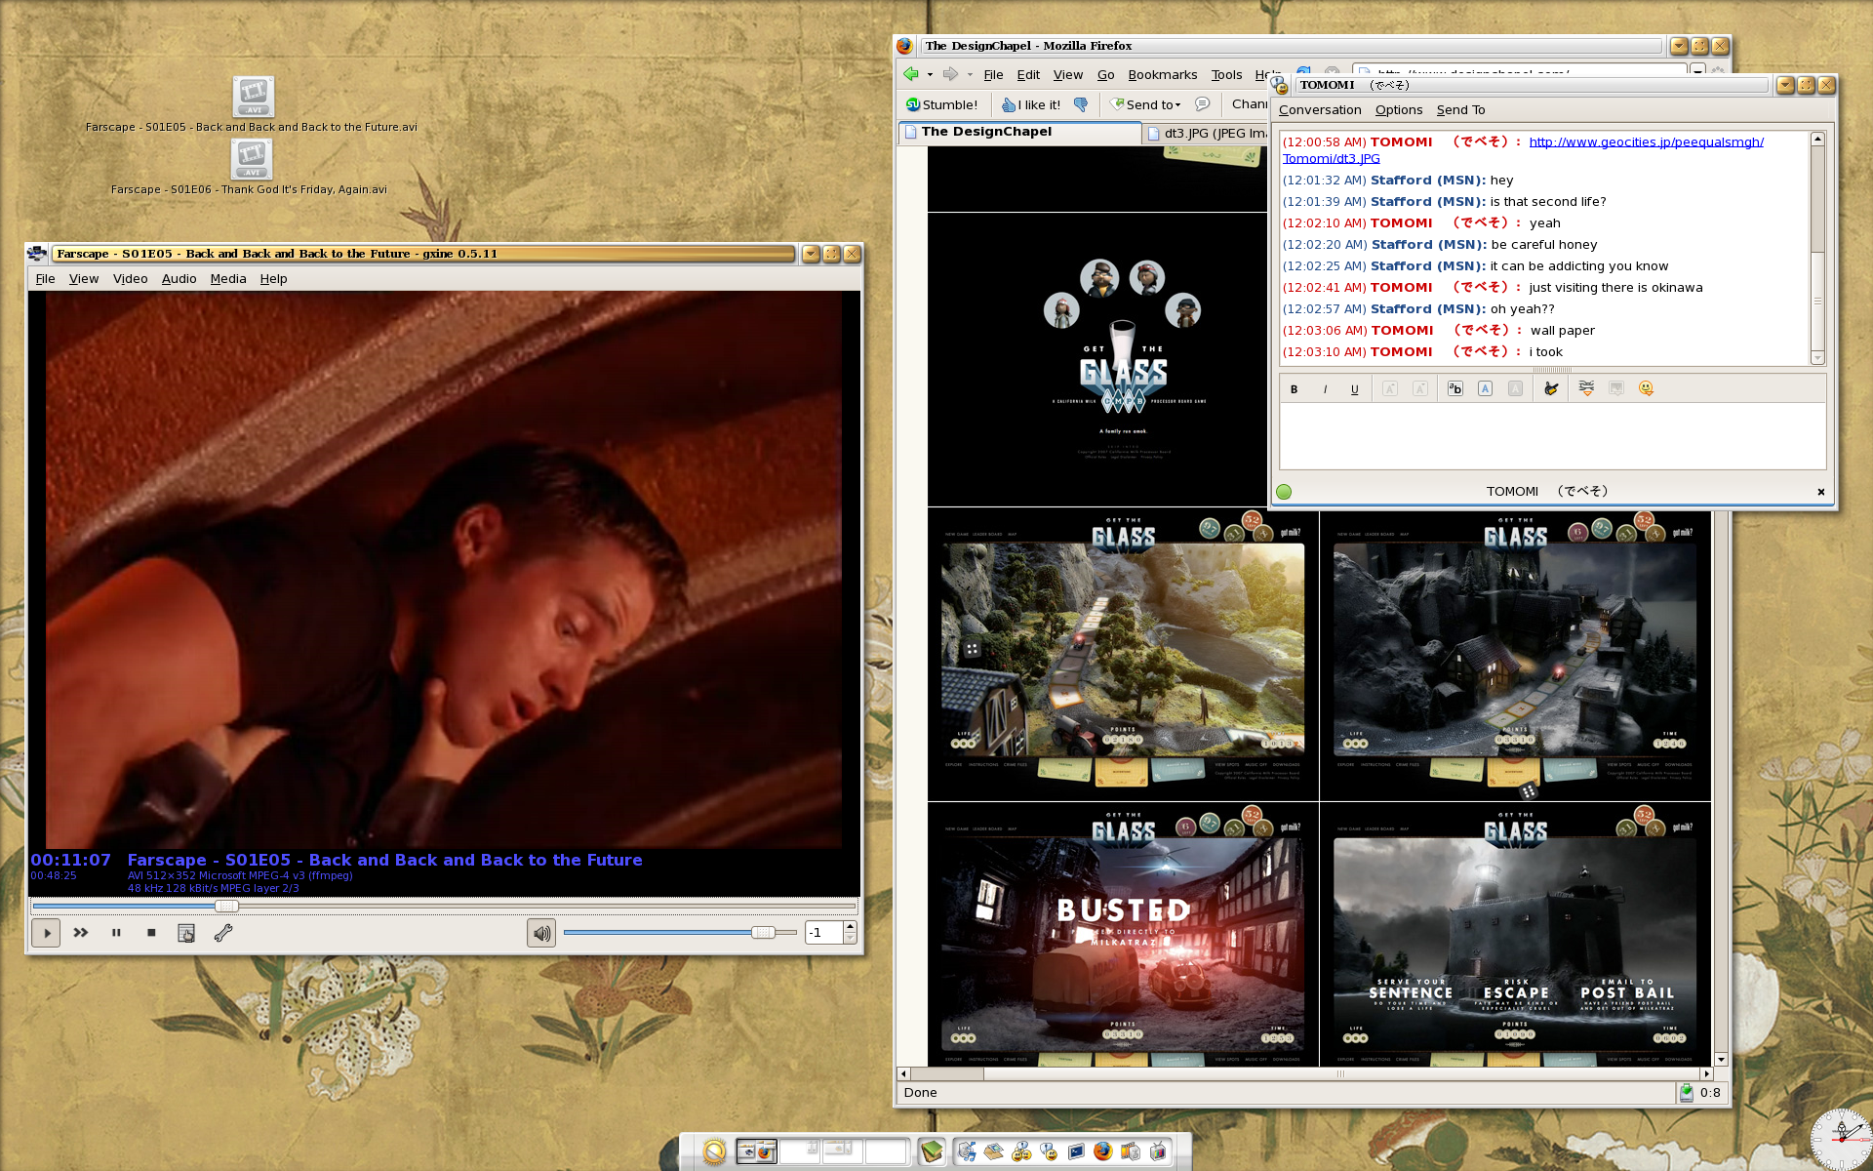Image resolution: width=1873 pixels, height=1171 pixels.
Task: Decrease gxine speed value with down arrow
Action: click(x=850, y=939)
